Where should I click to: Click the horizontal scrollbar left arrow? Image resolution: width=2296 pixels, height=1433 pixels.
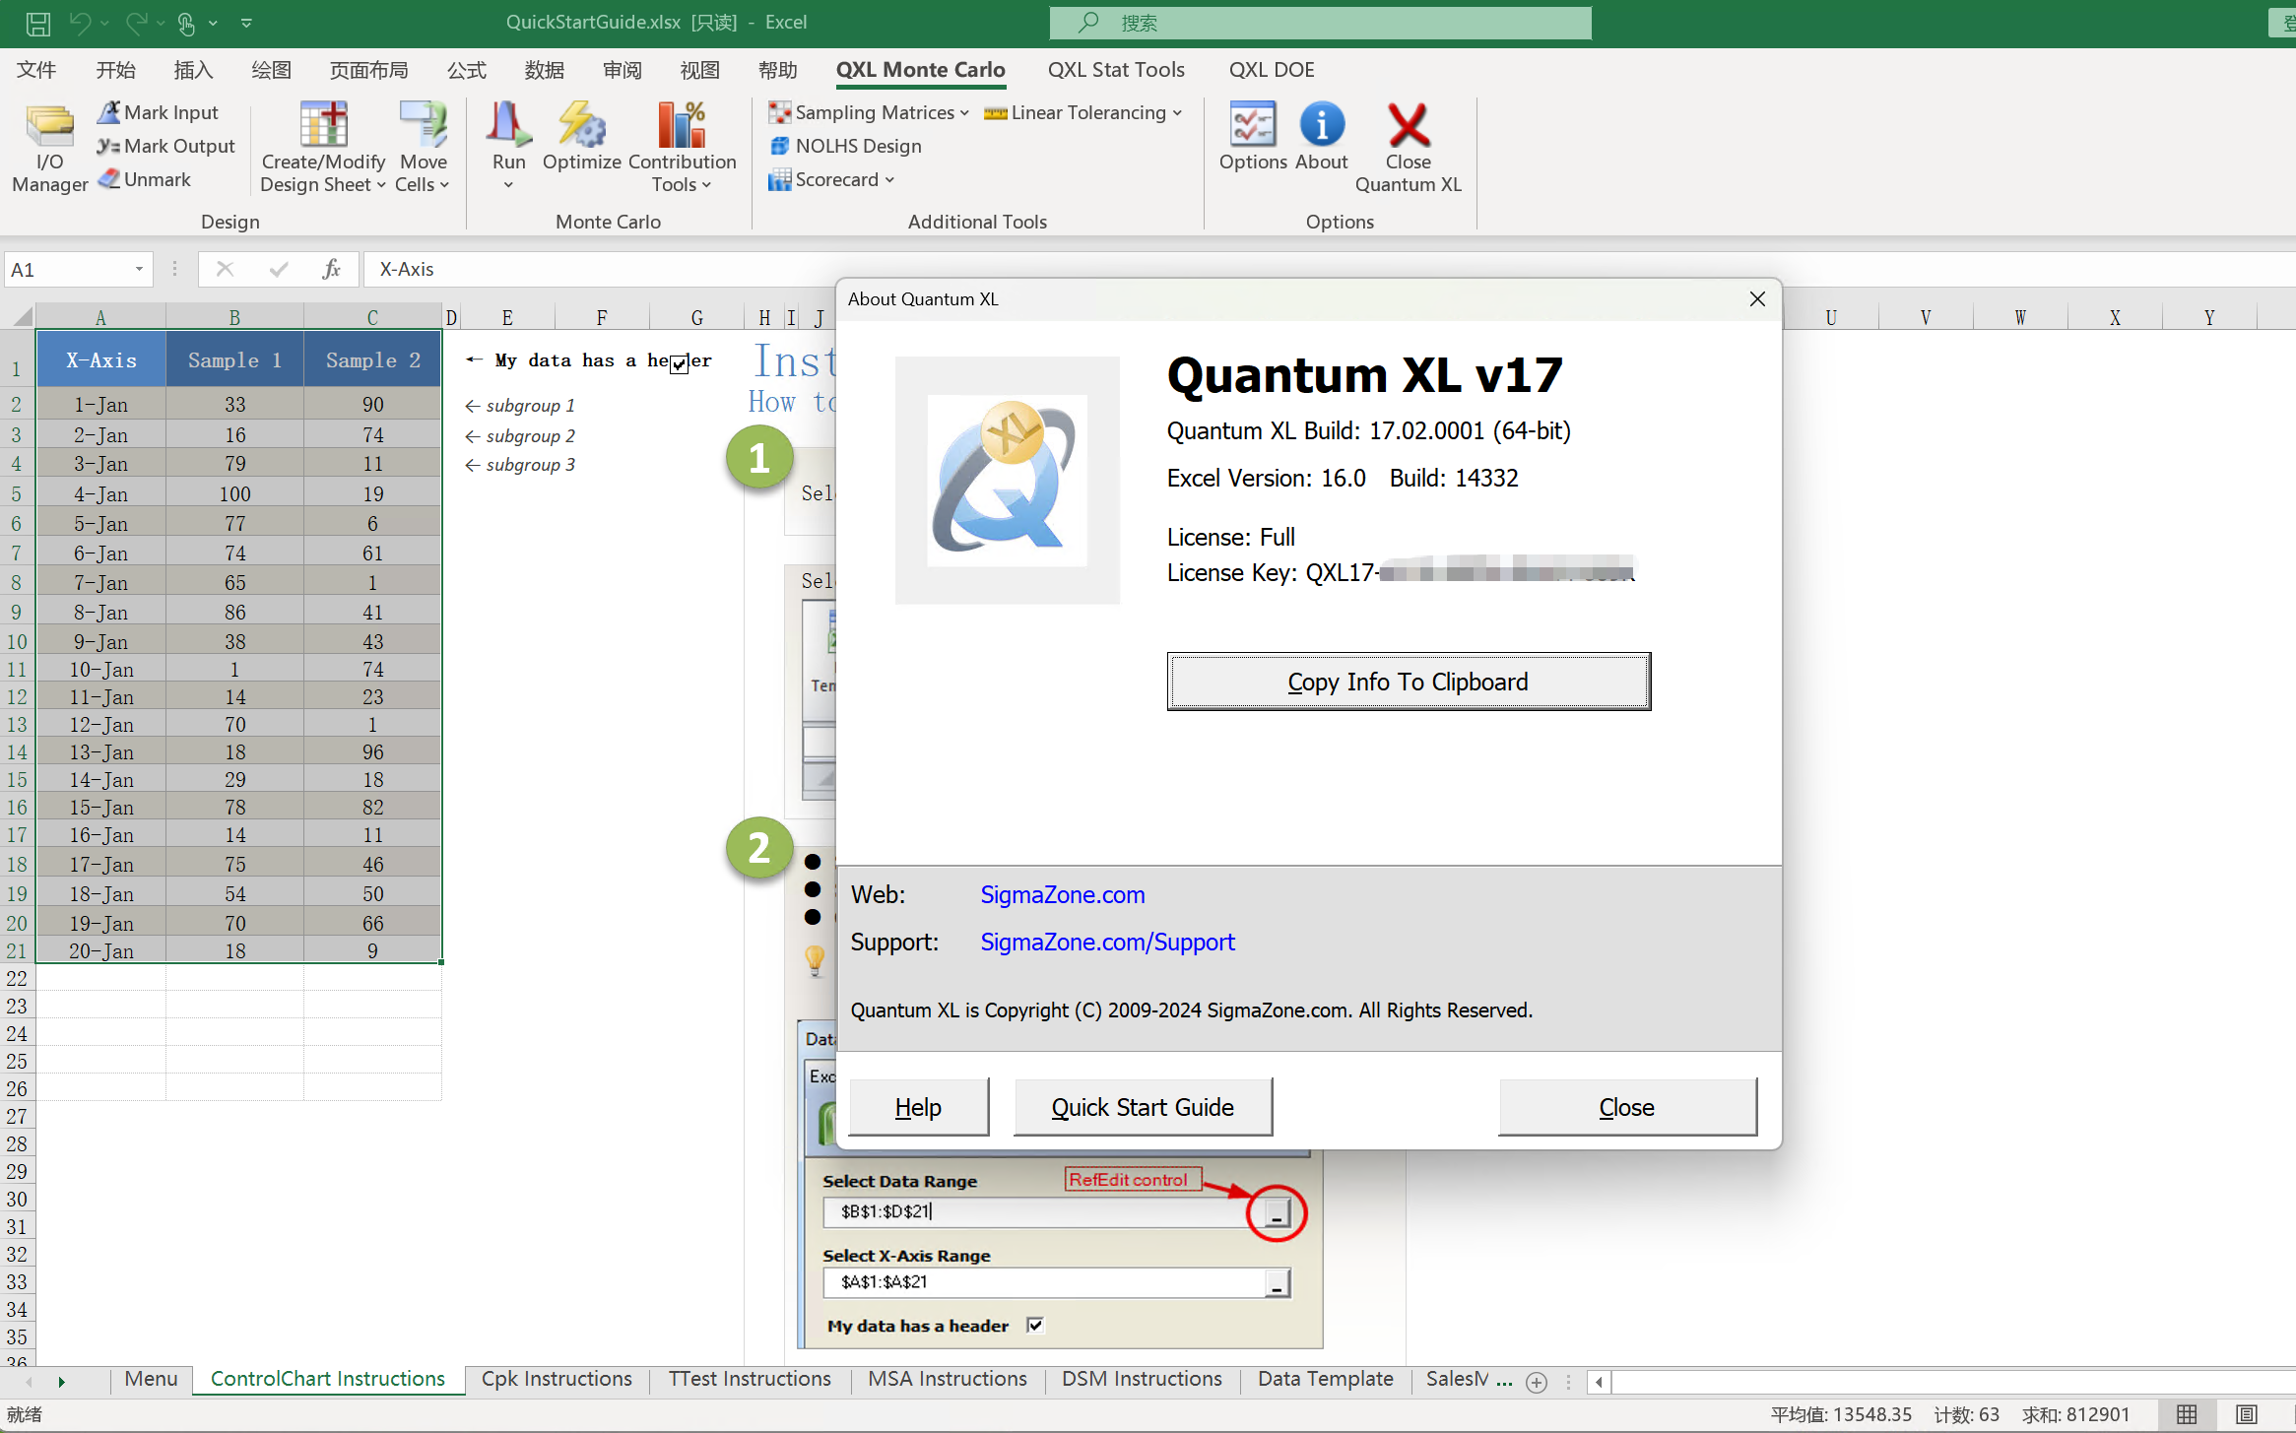click(1599, 1382)
